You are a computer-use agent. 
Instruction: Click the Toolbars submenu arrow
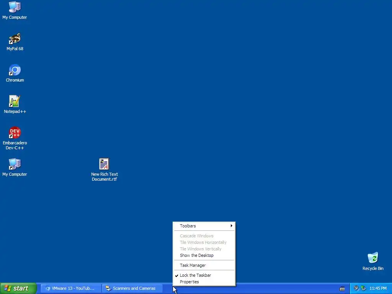232,226
